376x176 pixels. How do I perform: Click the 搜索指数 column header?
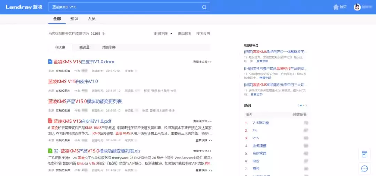pos(300,115)
